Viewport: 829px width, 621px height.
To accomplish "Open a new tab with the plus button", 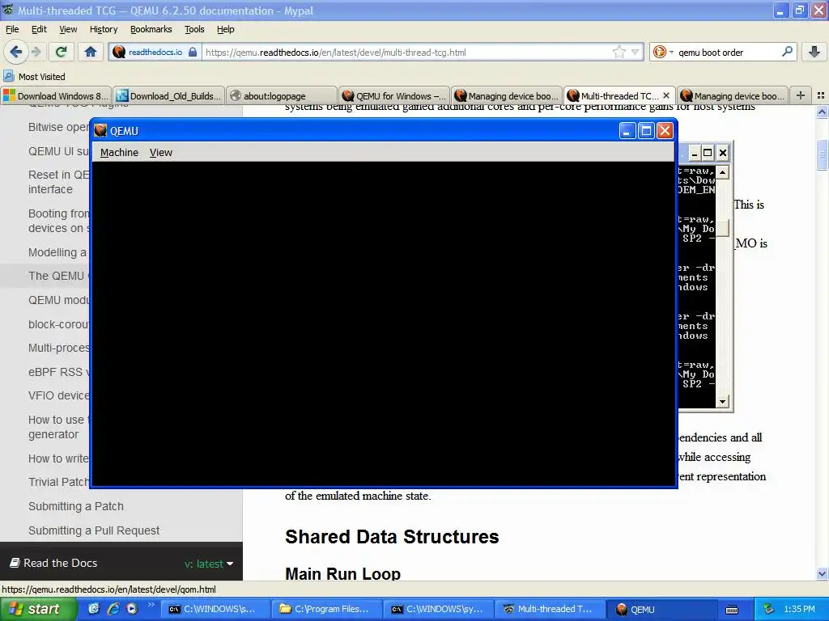I will point(801,95).
